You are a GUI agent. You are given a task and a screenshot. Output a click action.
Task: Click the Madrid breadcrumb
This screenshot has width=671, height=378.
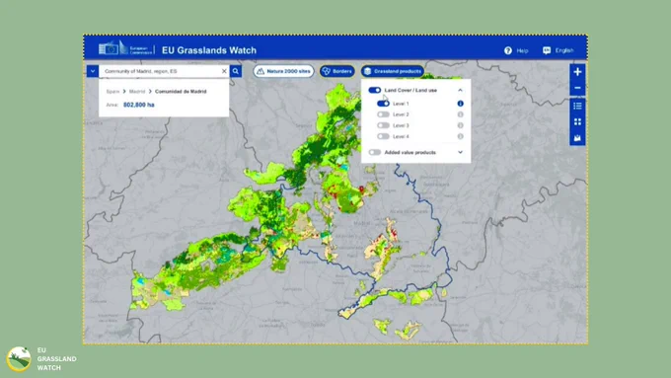[x=137, y=92]
